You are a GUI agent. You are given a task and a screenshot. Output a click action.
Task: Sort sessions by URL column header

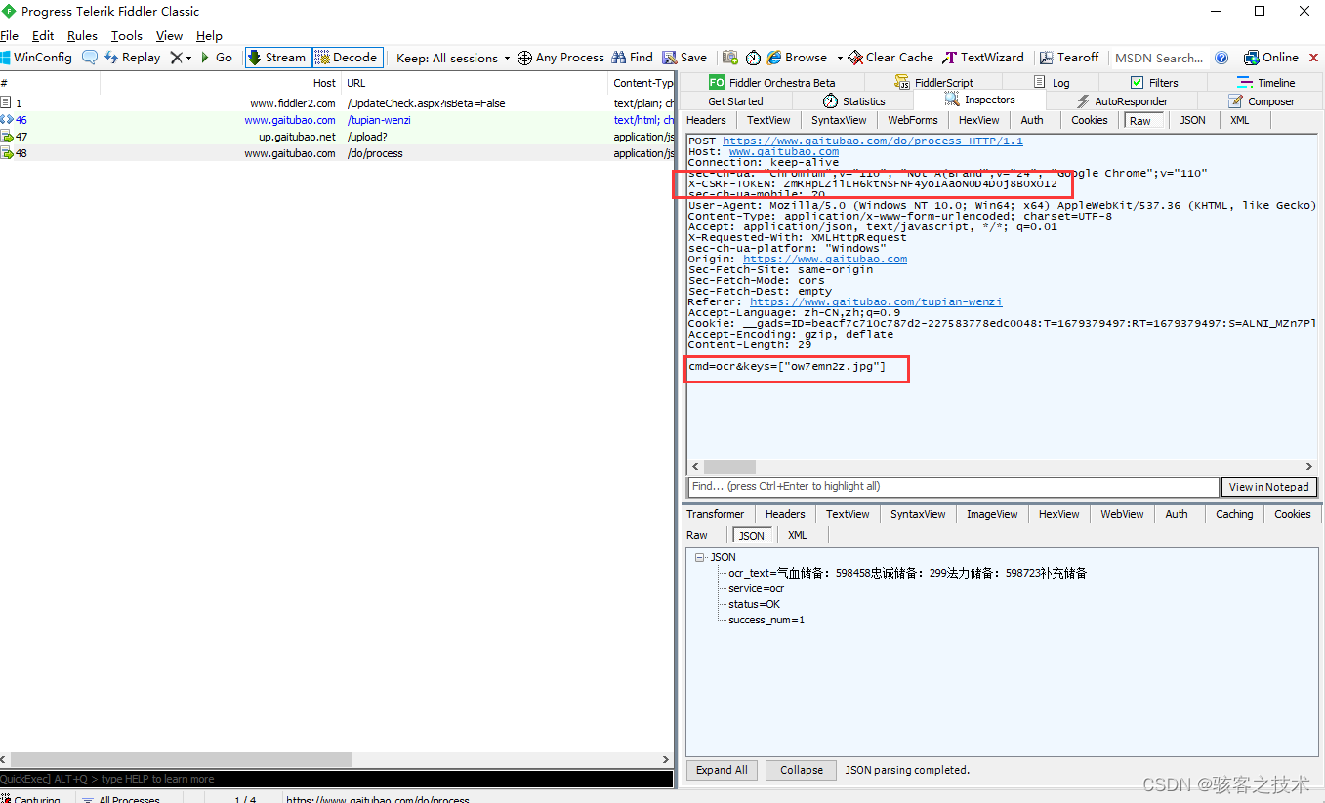475,83
